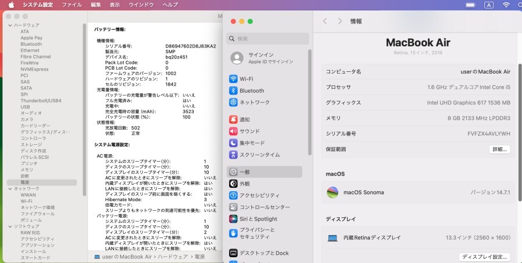Select メモリ in the hardware tree

click(x=27, y=170)
